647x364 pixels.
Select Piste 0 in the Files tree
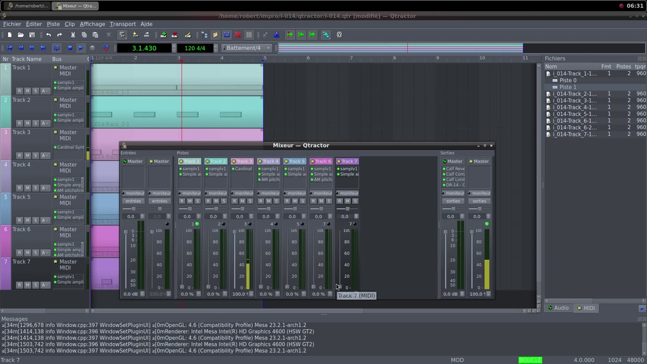pos(568,80)
